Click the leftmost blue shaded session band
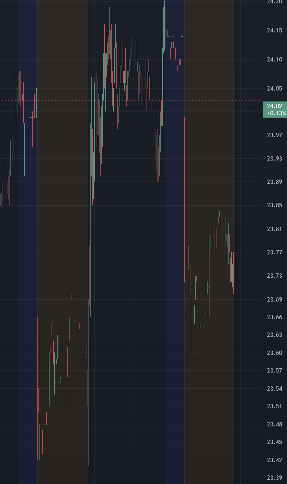Image resolution: width=287 pixels, height=484 pixels. (x=28, y=286)
